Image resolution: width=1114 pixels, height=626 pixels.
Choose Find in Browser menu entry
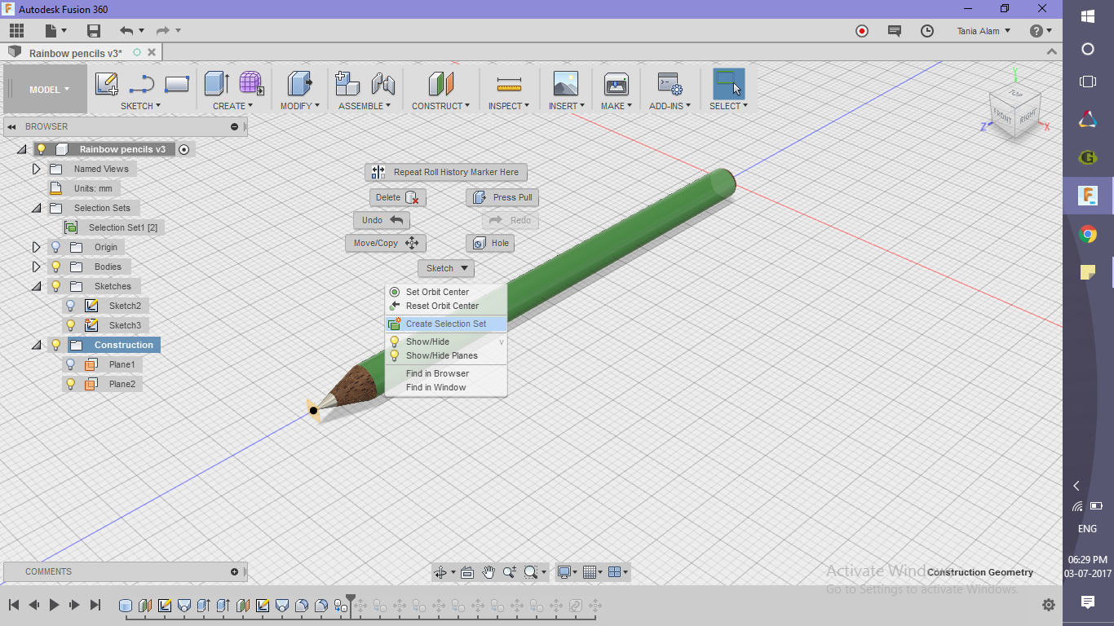pos(446,373)
